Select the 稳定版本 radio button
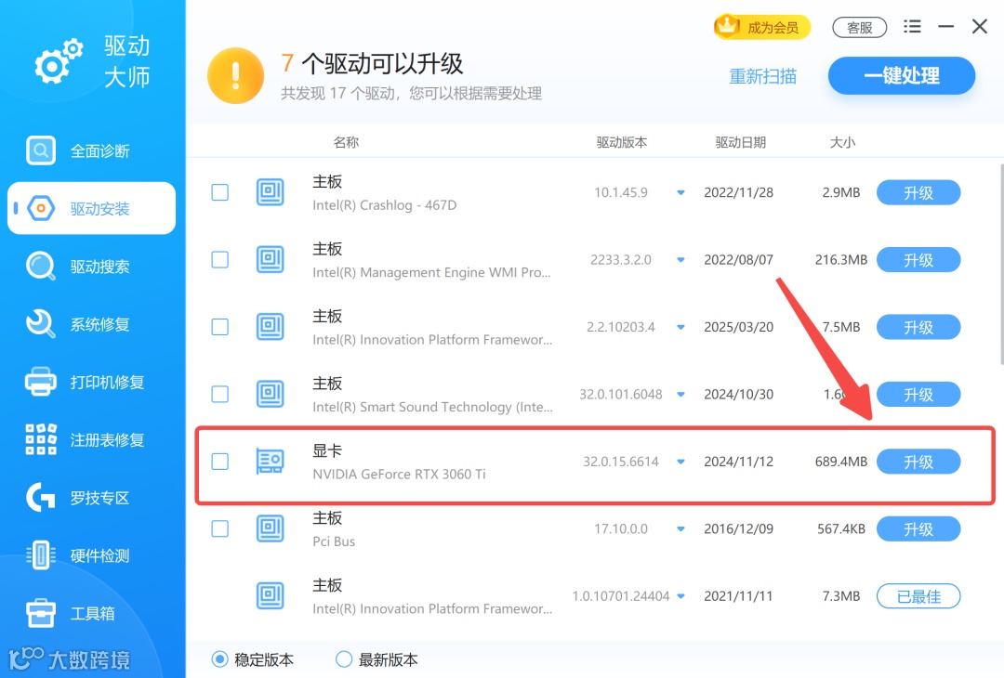The width and height of the screenshot is (1004, 678). click(219, 658)
